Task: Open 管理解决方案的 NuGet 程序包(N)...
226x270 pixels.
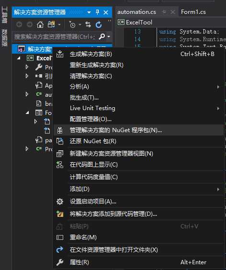Action: click(138, 130)
